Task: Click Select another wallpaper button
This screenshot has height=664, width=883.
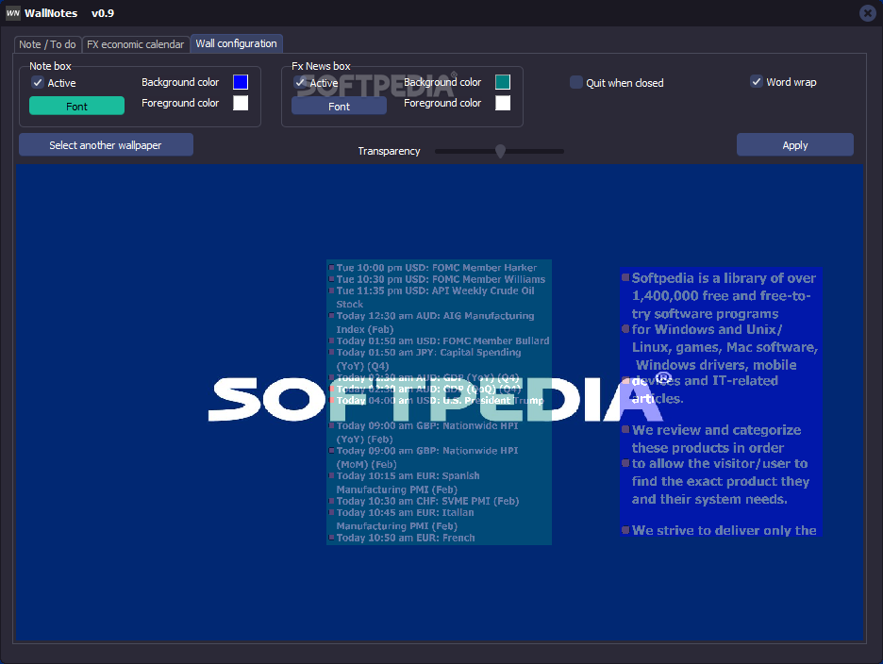Action: click(106, 144)
